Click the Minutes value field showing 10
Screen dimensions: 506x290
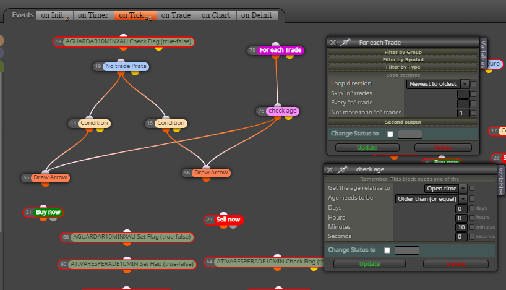click(461, 227)
